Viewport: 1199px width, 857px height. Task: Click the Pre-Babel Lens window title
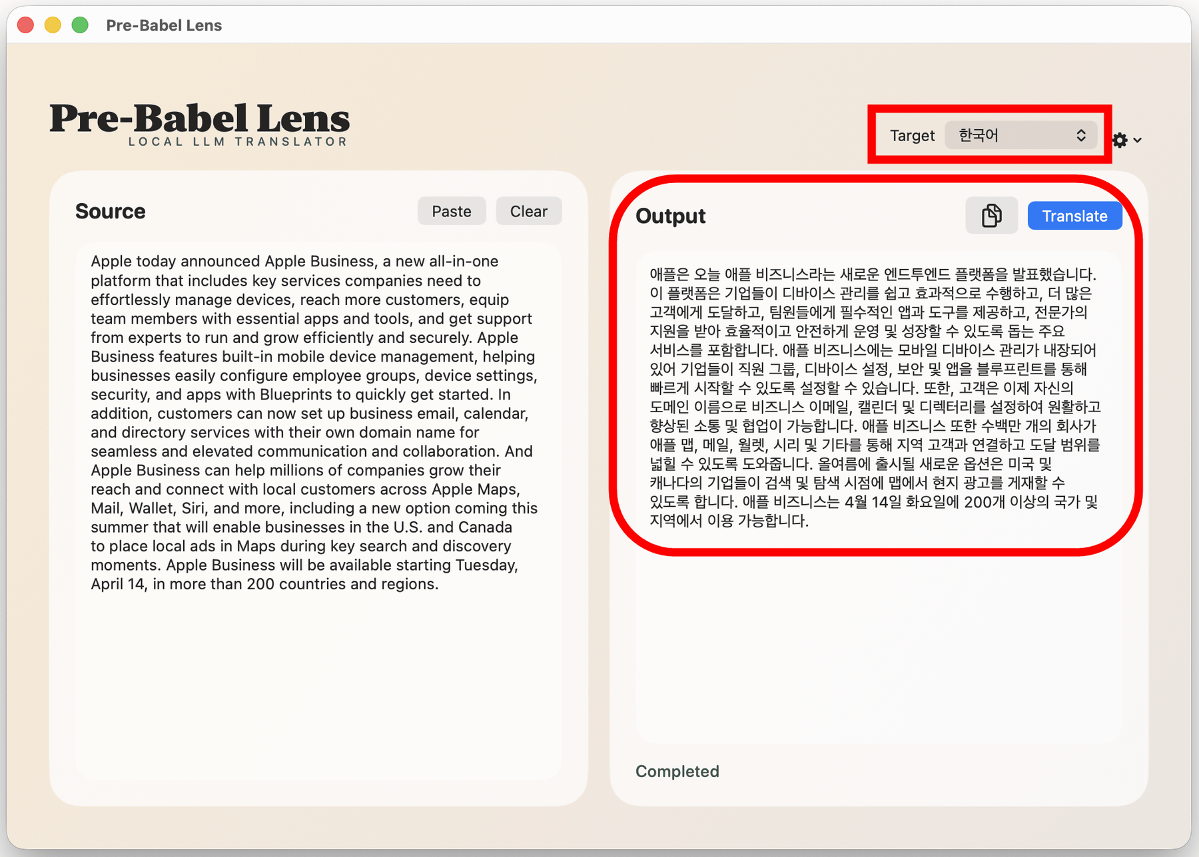[164, 25]
